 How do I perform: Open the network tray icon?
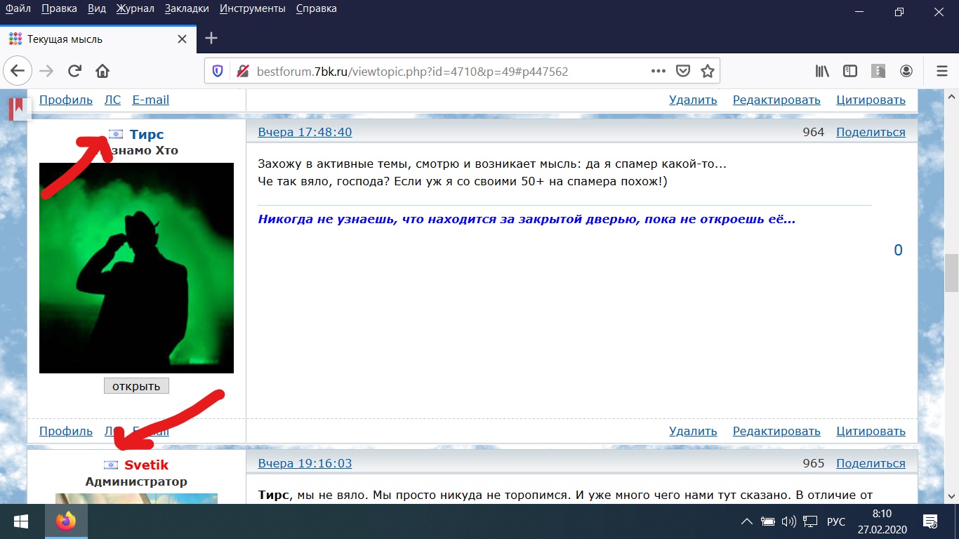pos(811,521)
